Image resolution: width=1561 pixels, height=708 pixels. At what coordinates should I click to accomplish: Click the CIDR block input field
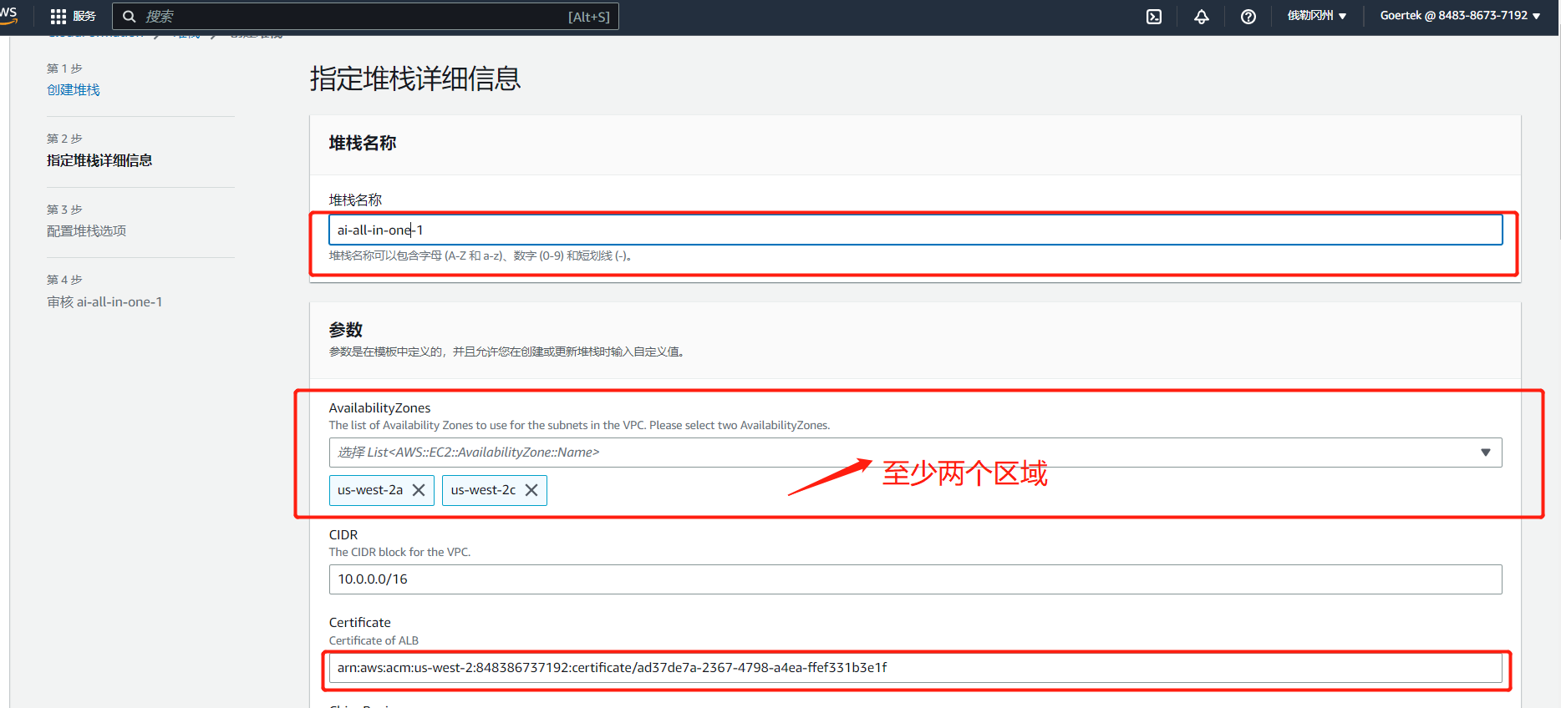pos(915,579)
